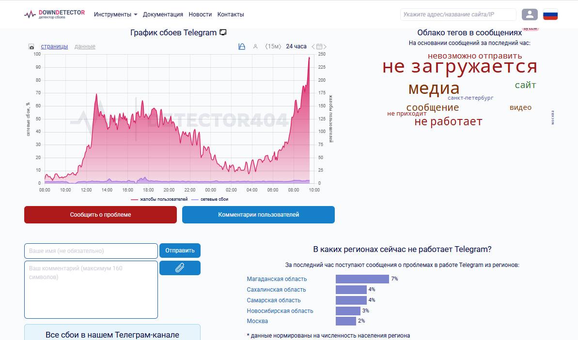The width and height of the screenshot is (578, 340).
Task: Toggle жалобы пользователей legend series
Action: click(x=159, y=199)
